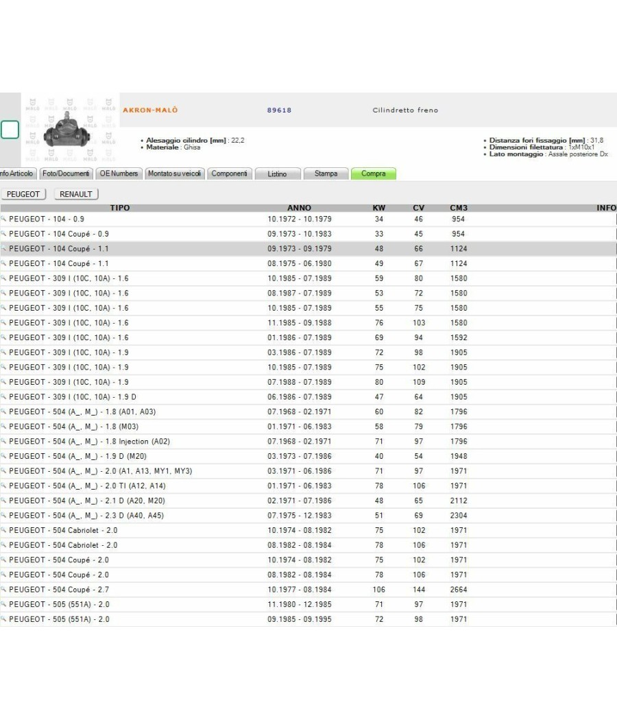Click the displacement value 2664
This screenshot has width=617, height=720.
[459, 590]
